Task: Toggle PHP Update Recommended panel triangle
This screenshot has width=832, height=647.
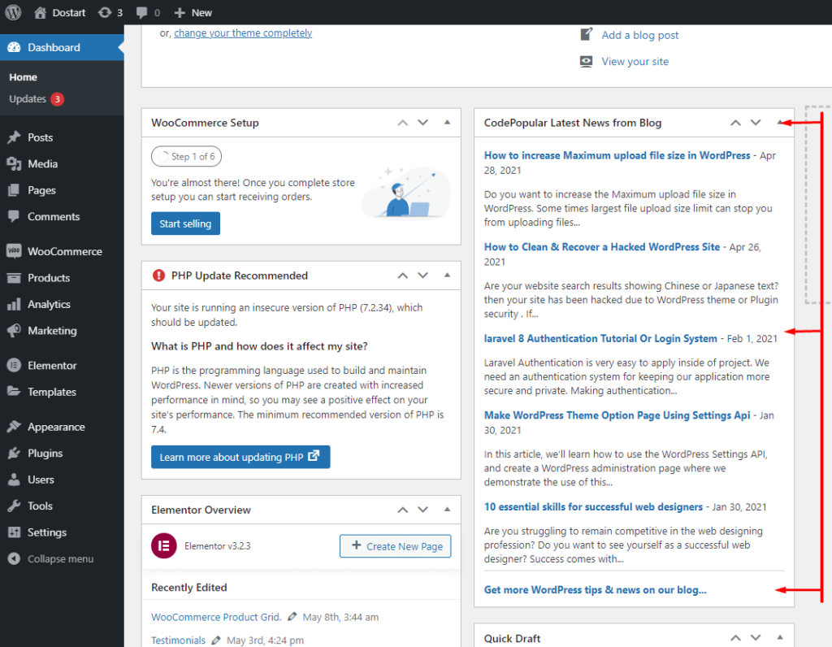Action: 448,276
